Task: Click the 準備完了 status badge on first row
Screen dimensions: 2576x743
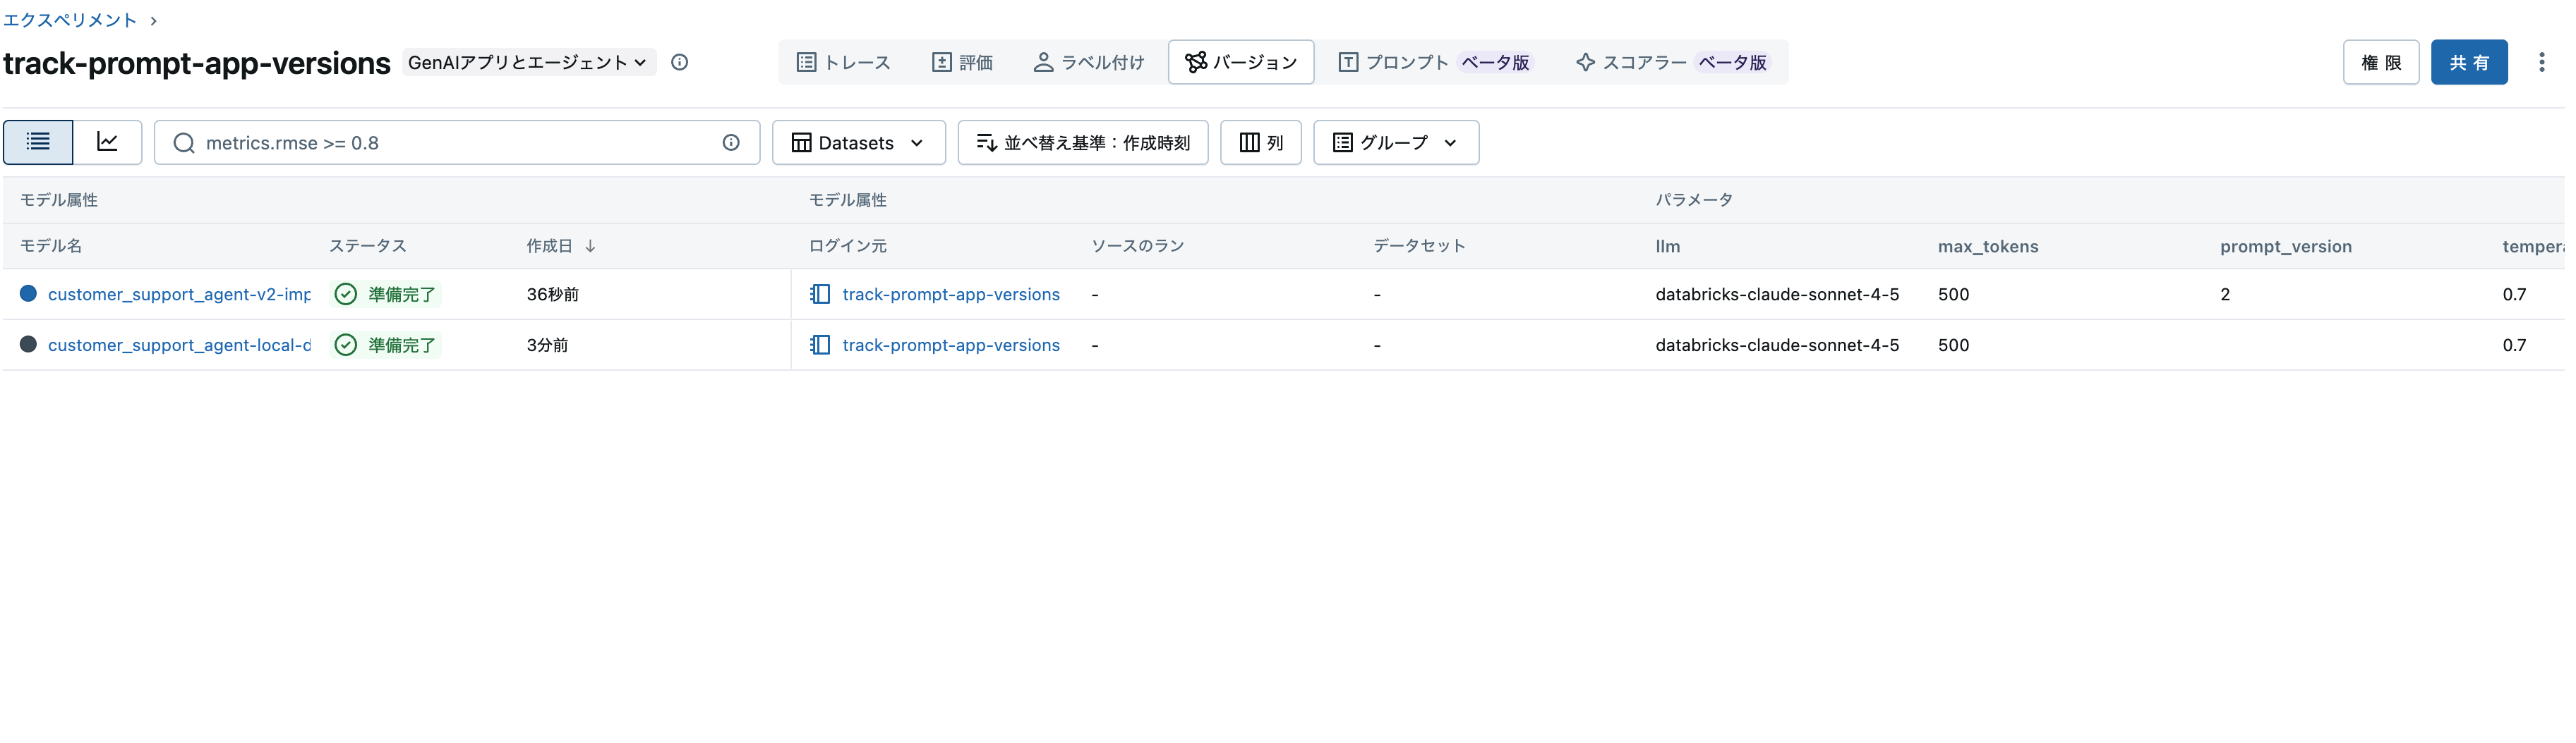Action: tap(386, 293)
